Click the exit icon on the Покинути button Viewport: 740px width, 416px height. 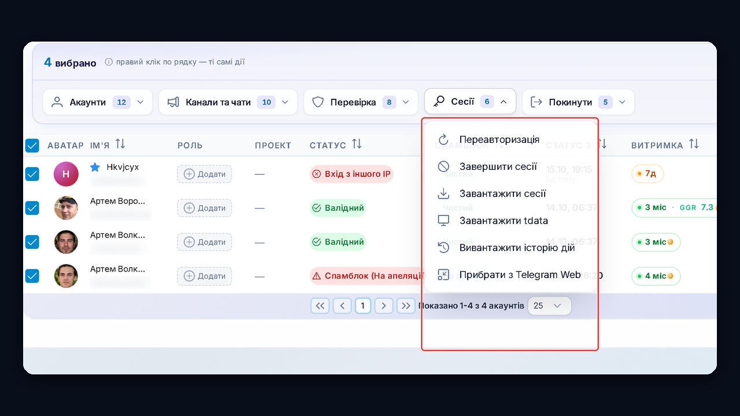(536, 102)
